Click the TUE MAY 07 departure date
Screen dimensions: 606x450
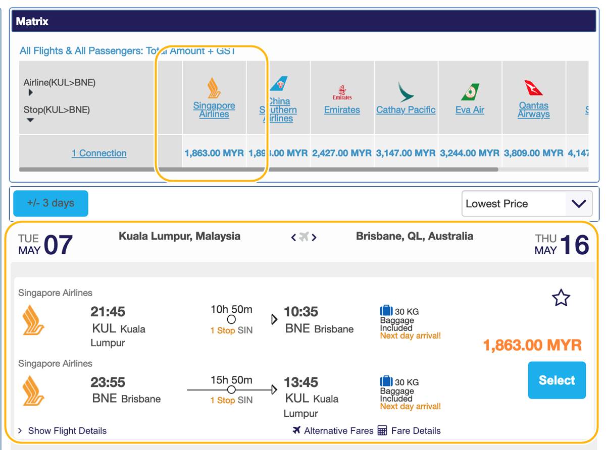pos(45,245)
